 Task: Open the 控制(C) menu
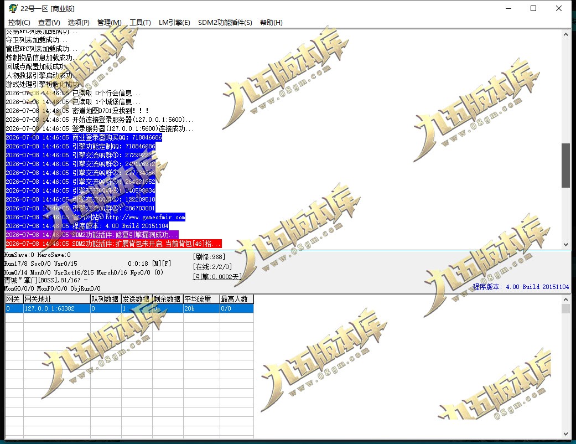19,23
